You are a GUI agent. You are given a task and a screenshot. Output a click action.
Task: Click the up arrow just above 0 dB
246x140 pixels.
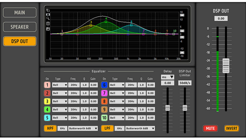[182, 31]
